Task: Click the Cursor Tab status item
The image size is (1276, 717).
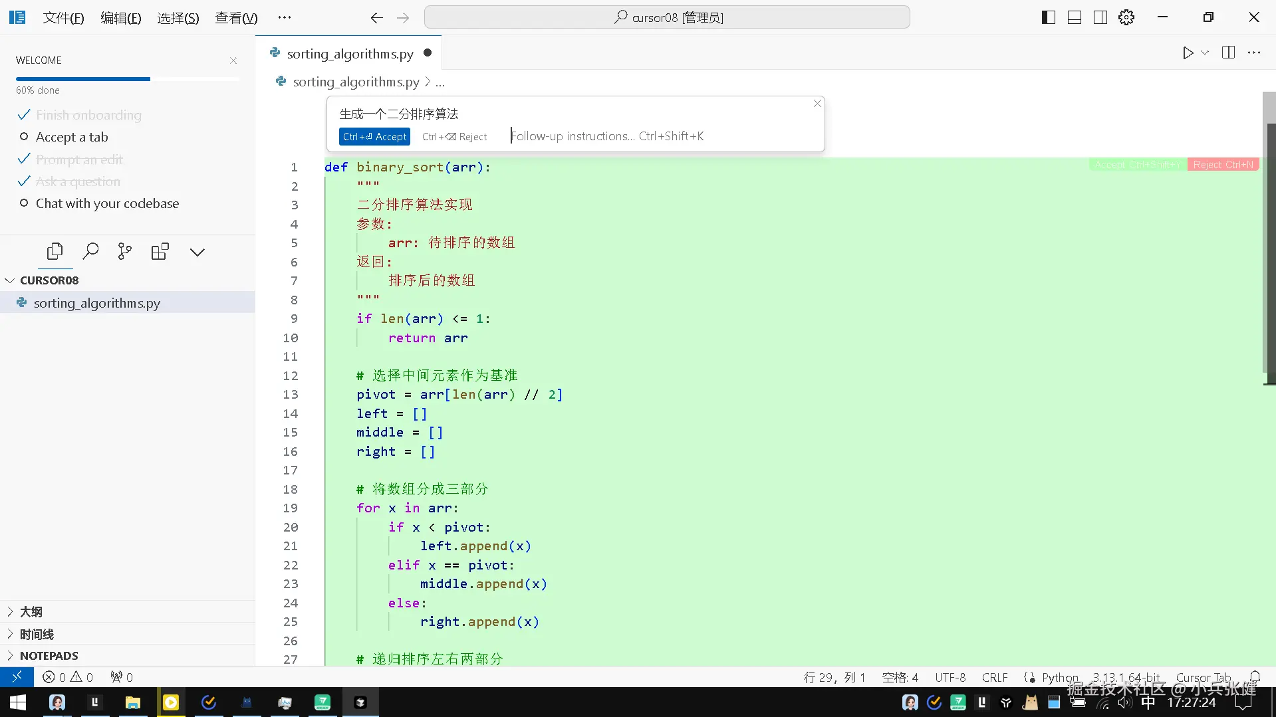Action: tap(1204, 677)
